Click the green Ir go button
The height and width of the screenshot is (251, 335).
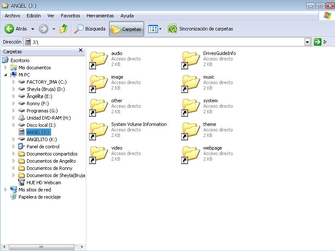coord(320,42)
